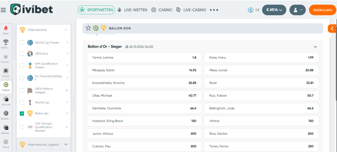The image size is (337, 152).
Task: Bet on Yamal, Lamine at 1.8
Action: pyautogui.click(x=144, y=57)
